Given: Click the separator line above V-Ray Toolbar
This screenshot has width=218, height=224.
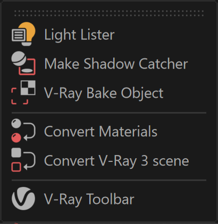Looking at the screenshot, I should click(109, 180).
